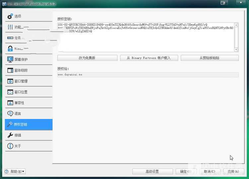Apply changes with 应用 button
This screenshot has height=179, width=249.
click(x=233, y=172)
